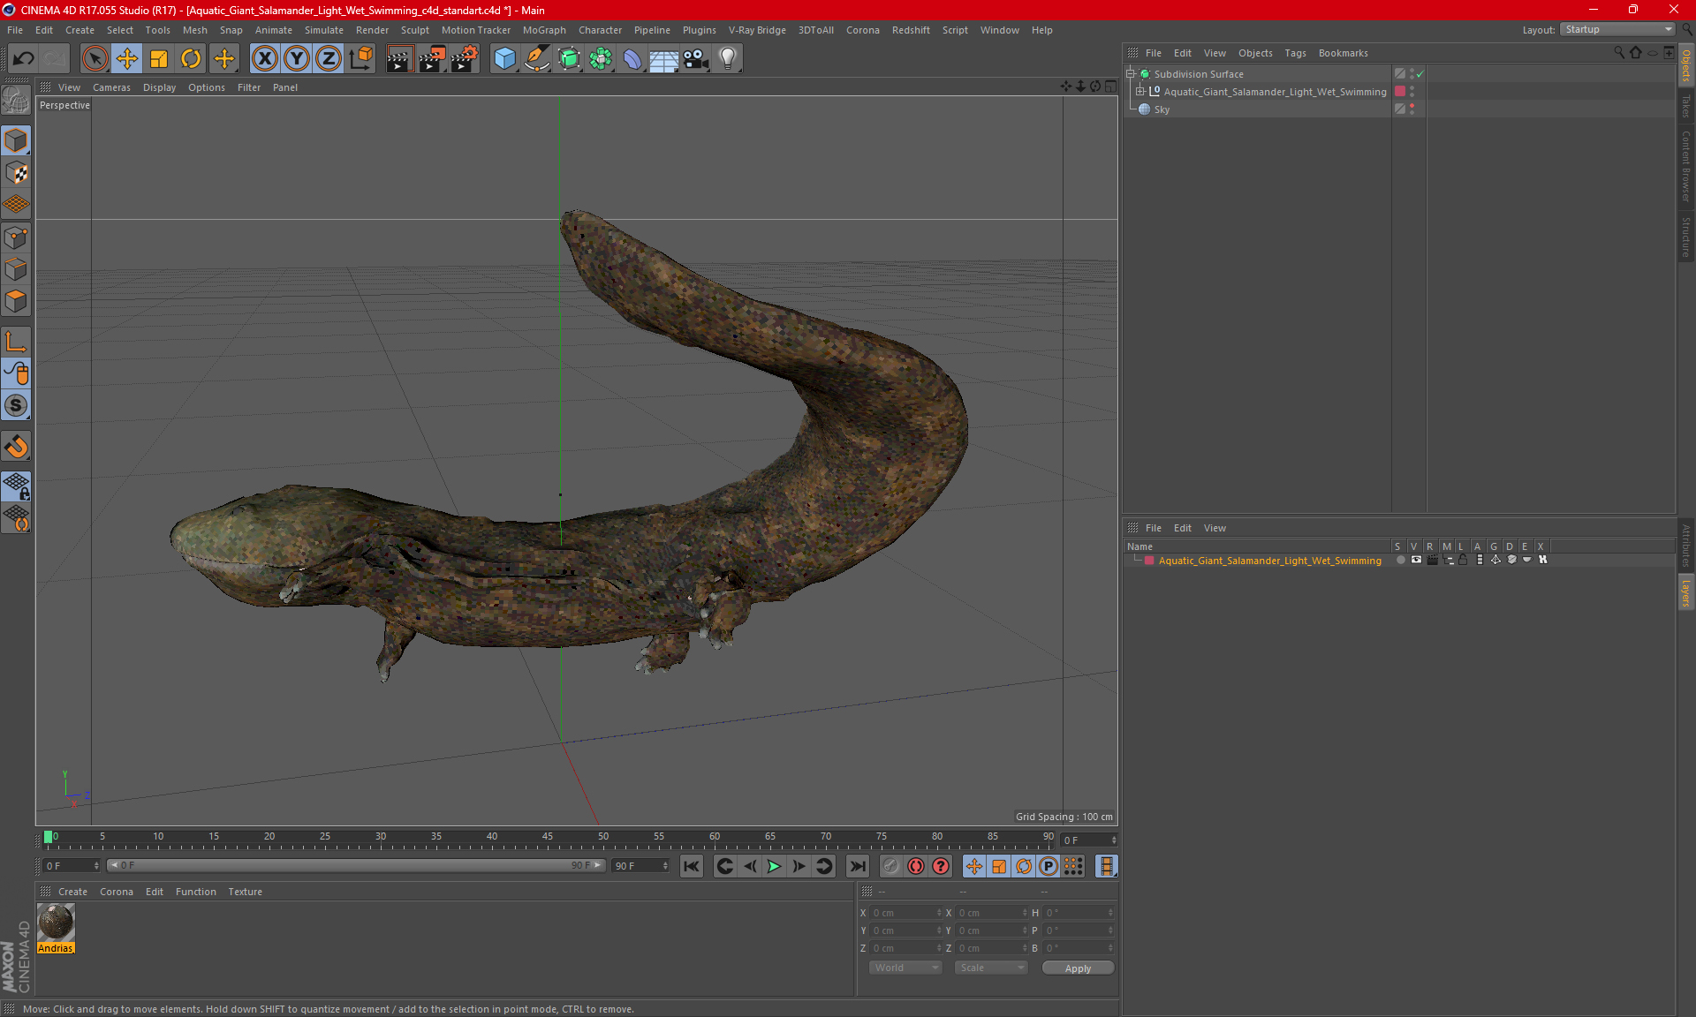
Task: Click the Undo arrow icon
Action: pos(24,59)
